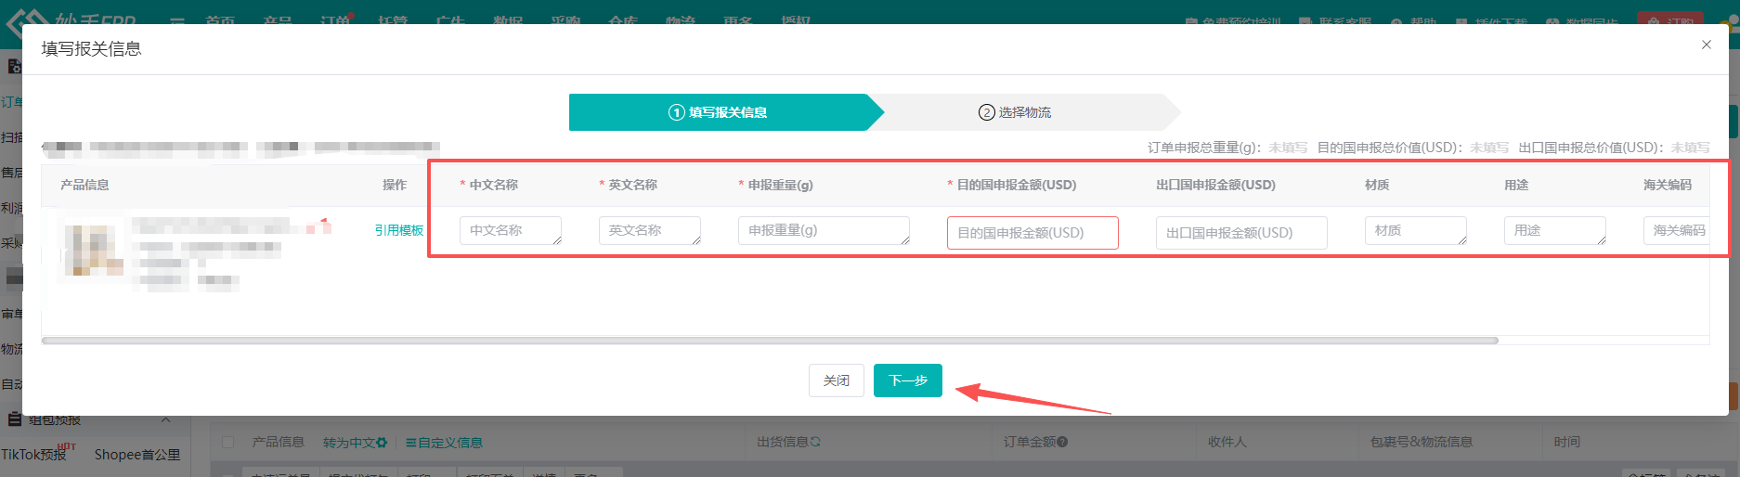Screen dimensions: 1740x477
Task: Click refresh icon beside 出货信息
Action: click(x=815, y=442)
